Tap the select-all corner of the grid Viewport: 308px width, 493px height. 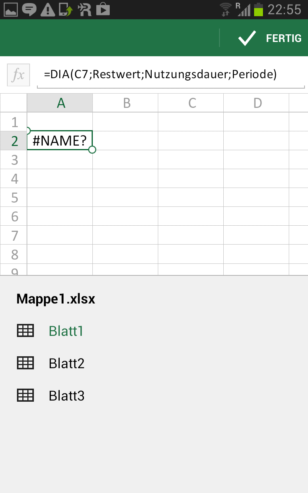13,103
